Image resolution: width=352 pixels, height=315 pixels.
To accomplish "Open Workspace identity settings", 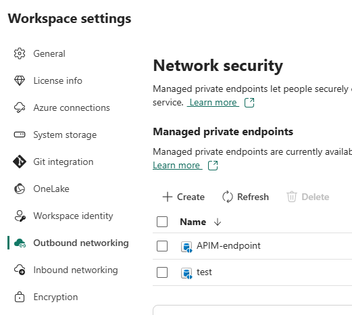I will click(73, 216).
